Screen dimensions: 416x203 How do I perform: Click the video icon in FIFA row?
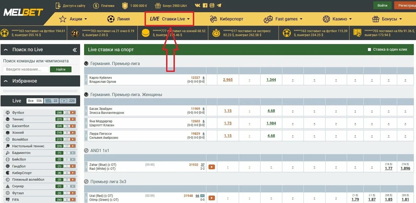tap(73, 200)
